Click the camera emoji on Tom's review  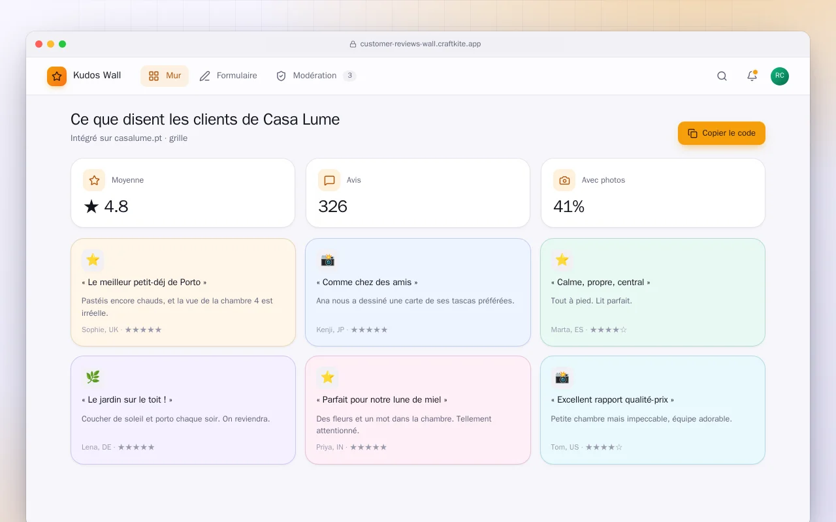(x=562, y=377)
